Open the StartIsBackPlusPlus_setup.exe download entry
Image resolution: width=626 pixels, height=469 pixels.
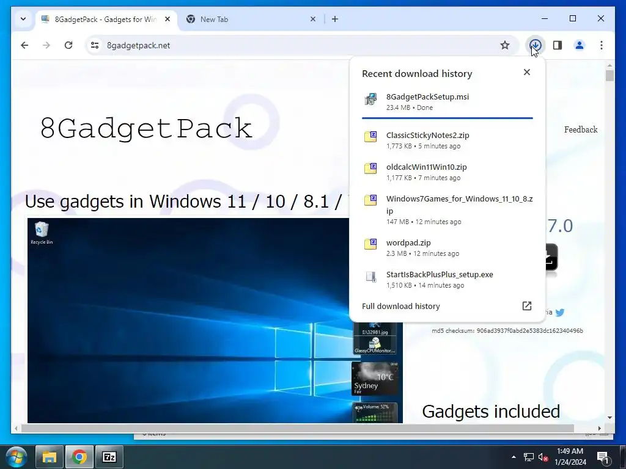(x=447, y=280)
